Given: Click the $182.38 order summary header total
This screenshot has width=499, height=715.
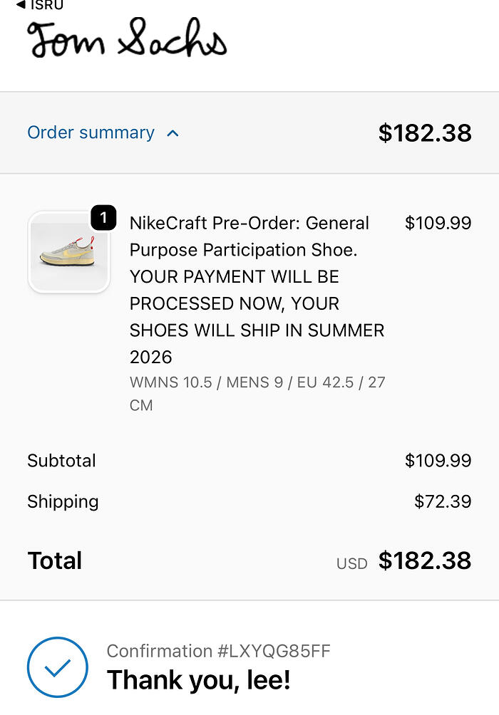Looking at the screenshot, I should (x=424, y=133).
